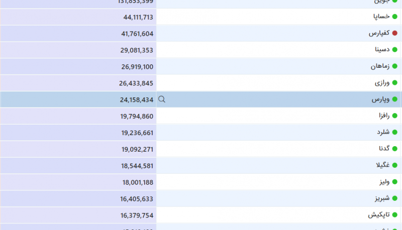Screen dimensions: 402x230
Task: Open the شلرد symbol link
Action: pyautogui.click(x=383, y=133)
